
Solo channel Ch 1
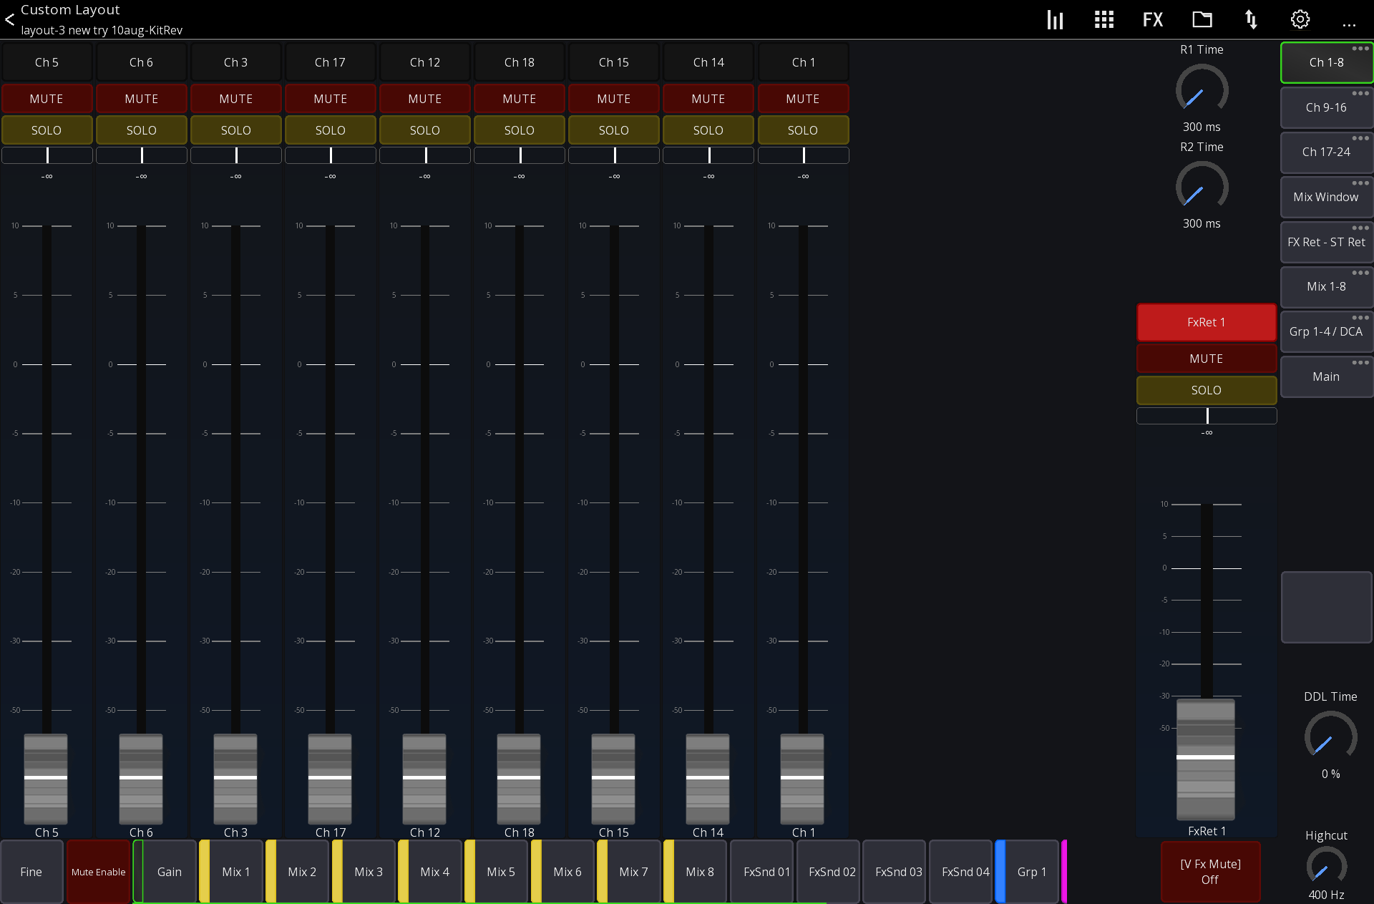pos(802,130)
